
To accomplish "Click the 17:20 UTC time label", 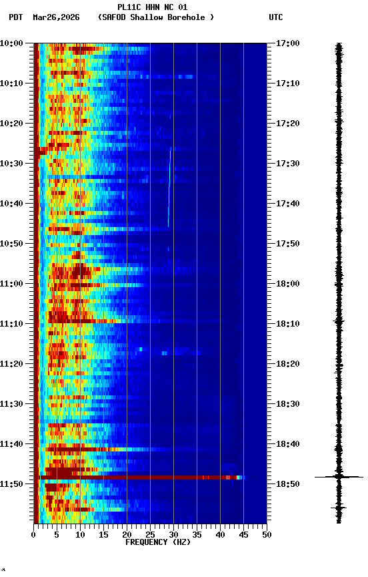I will (288, 124).
